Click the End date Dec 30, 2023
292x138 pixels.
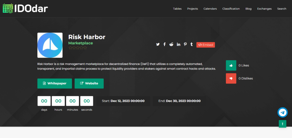click(x=180, y=101)
